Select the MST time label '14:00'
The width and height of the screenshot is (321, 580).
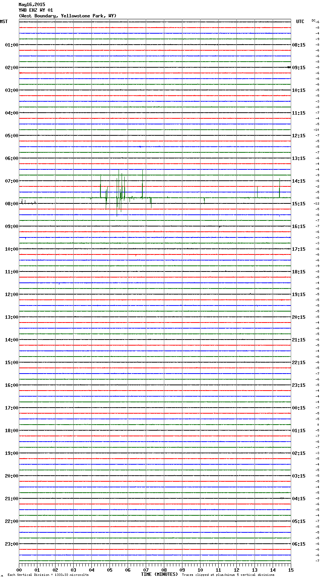point(12,340)
